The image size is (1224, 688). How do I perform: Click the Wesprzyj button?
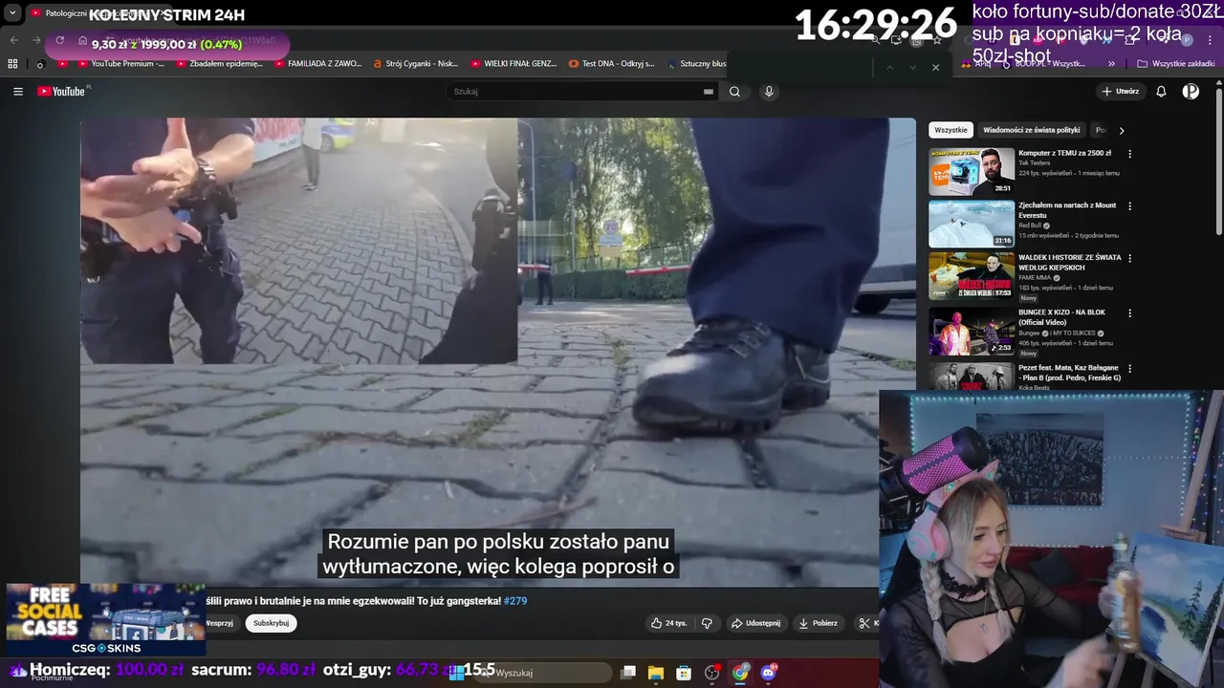click(220, 623)
